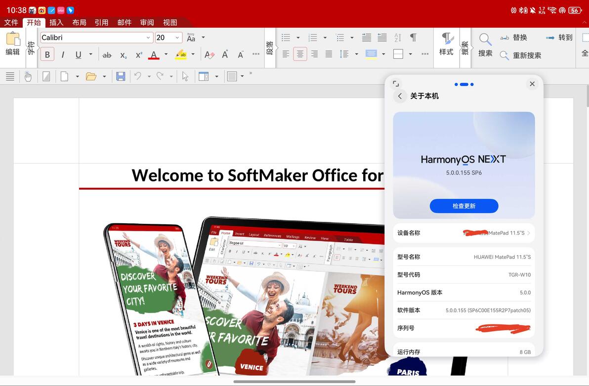Click the paragraph shading color icon
589x386 pixels.
coord(371,54)
